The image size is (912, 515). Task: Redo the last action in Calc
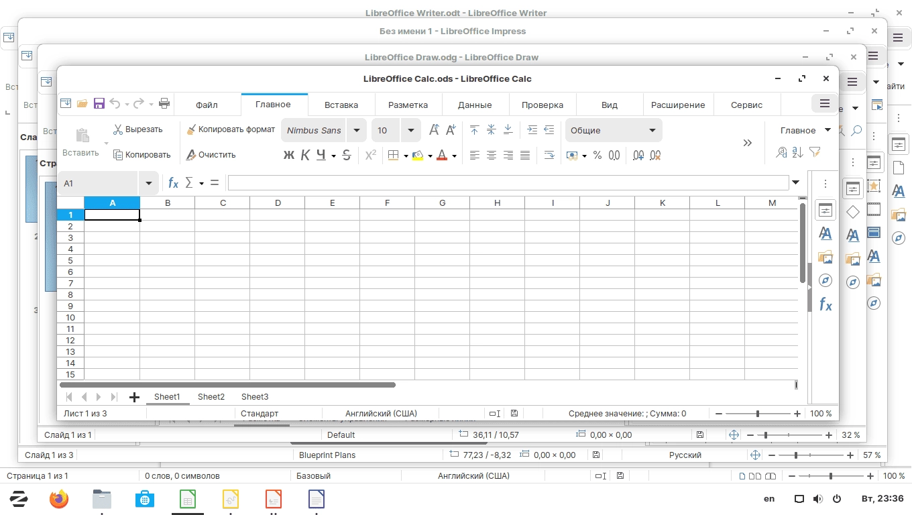(x=139, y=104)
